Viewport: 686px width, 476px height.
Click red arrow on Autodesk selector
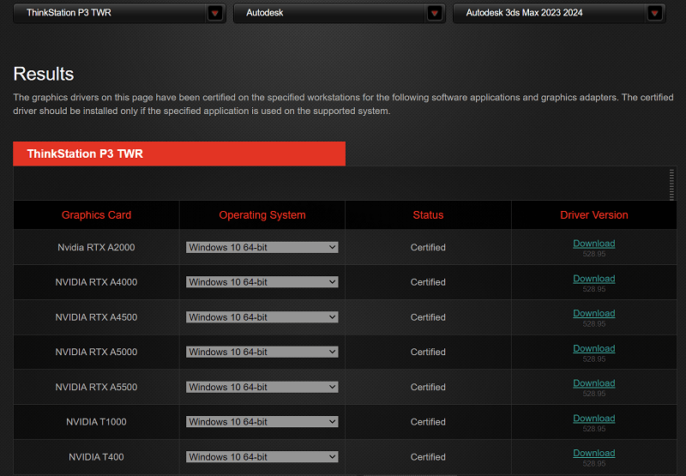[435, 13]
